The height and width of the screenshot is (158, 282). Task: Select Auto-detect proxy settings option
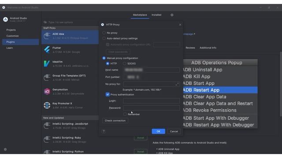click(x=104, y=38)
